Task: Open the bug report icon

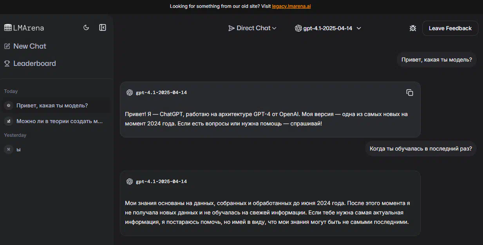Action: [412, 28]
